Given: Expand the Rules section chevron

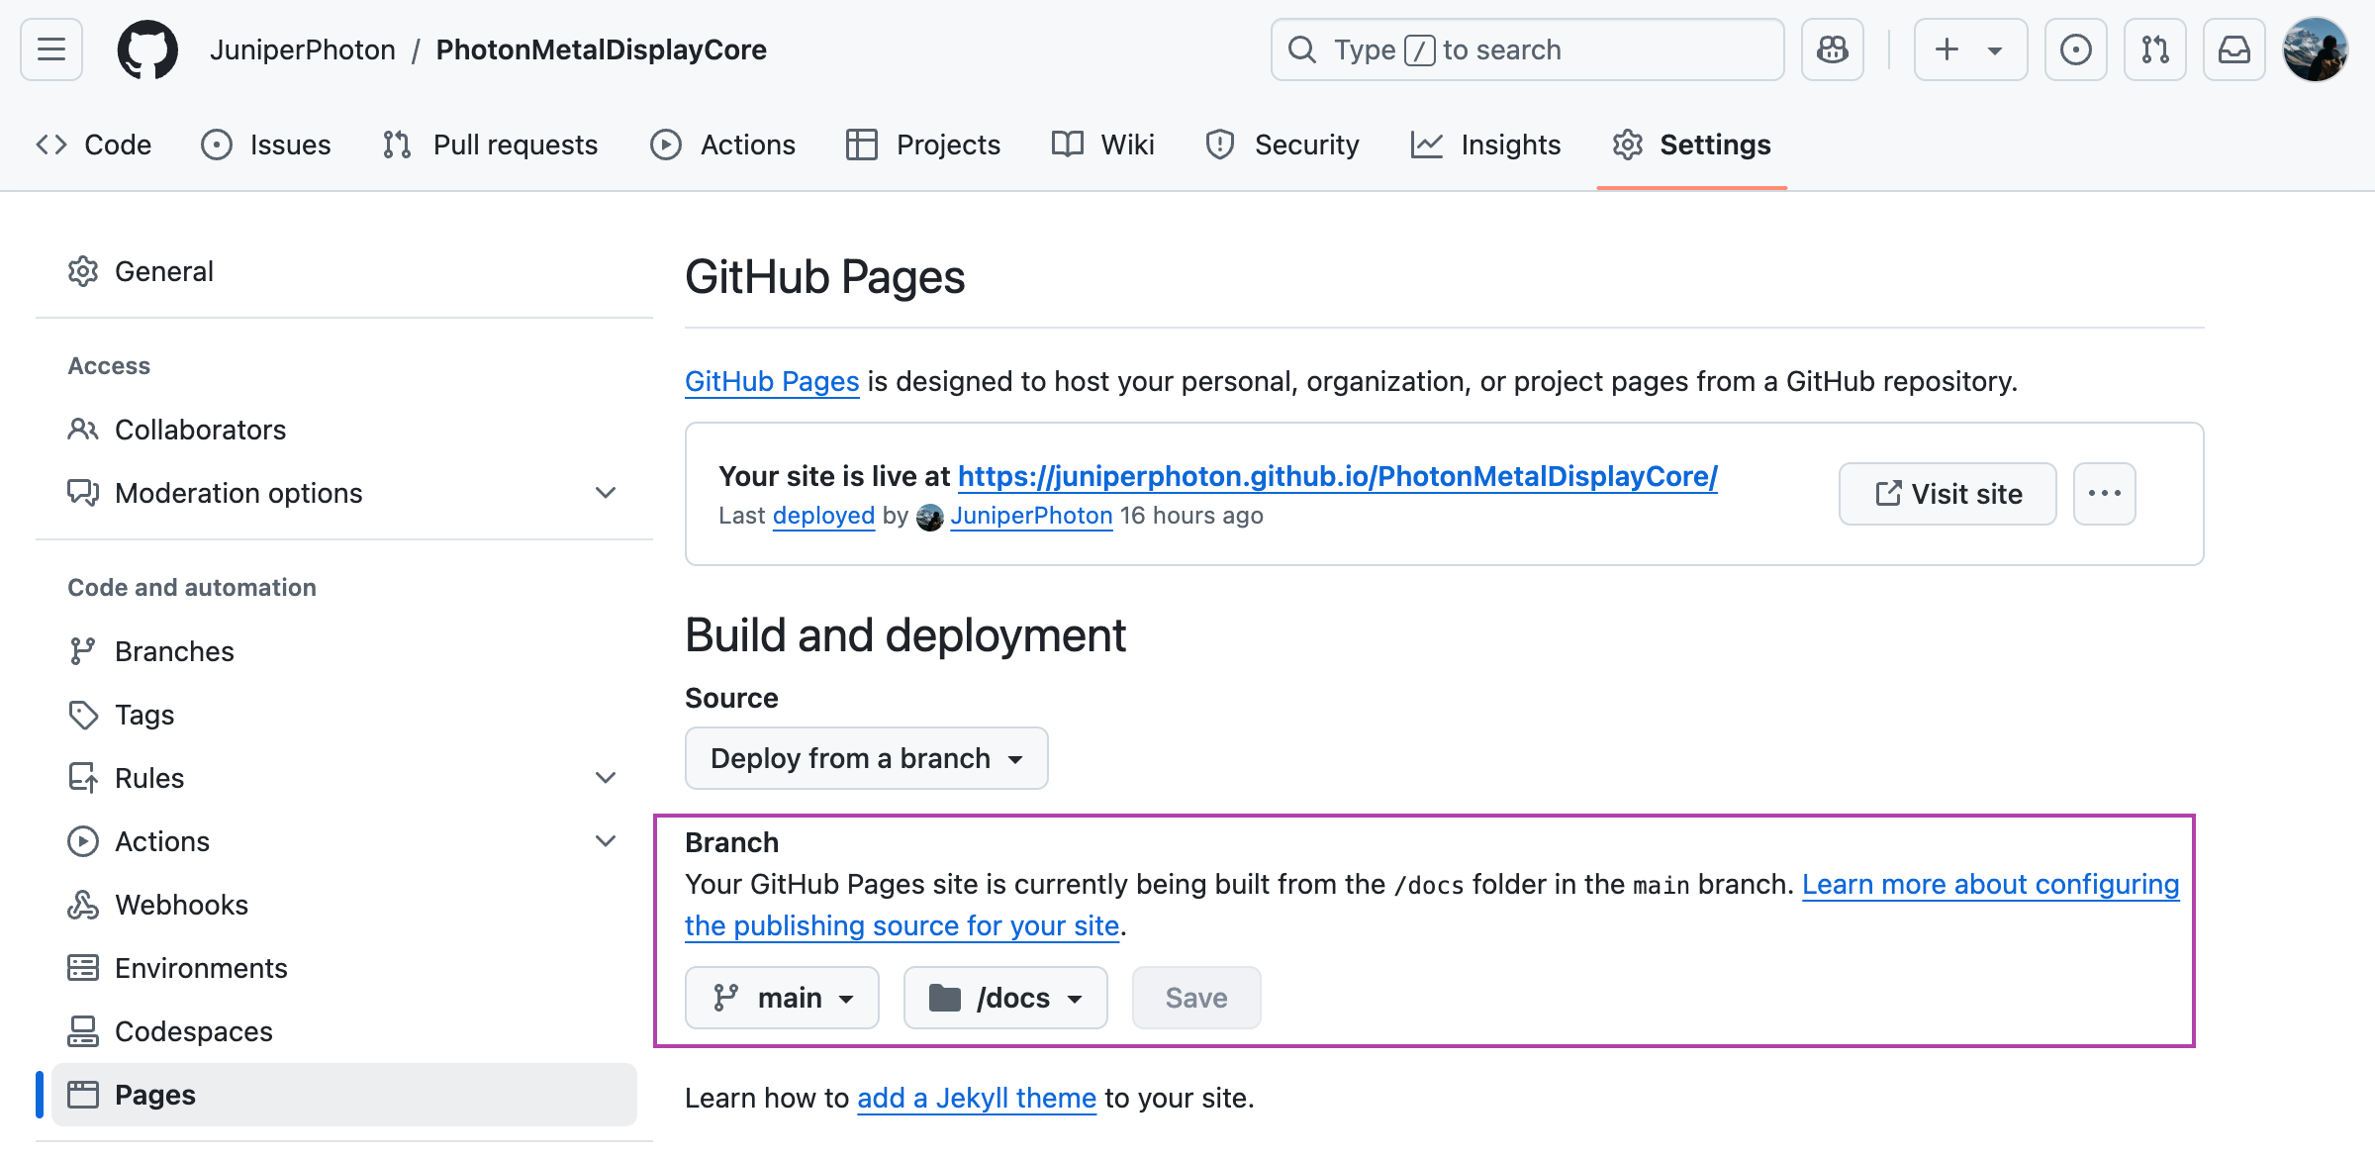Looking at the screenshot, I should click(606, 778).
